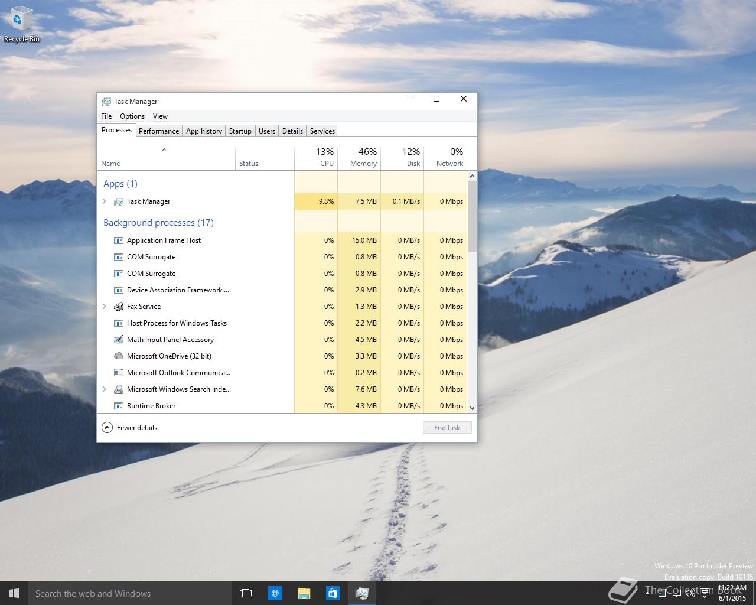756x605 pixels.
Task: Switch to the Startup tab
Action: (x=240, y=131)
